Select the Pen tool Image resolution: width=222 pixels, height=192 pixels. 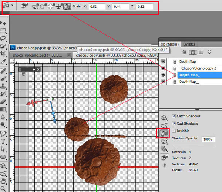[x=3, y=134]
